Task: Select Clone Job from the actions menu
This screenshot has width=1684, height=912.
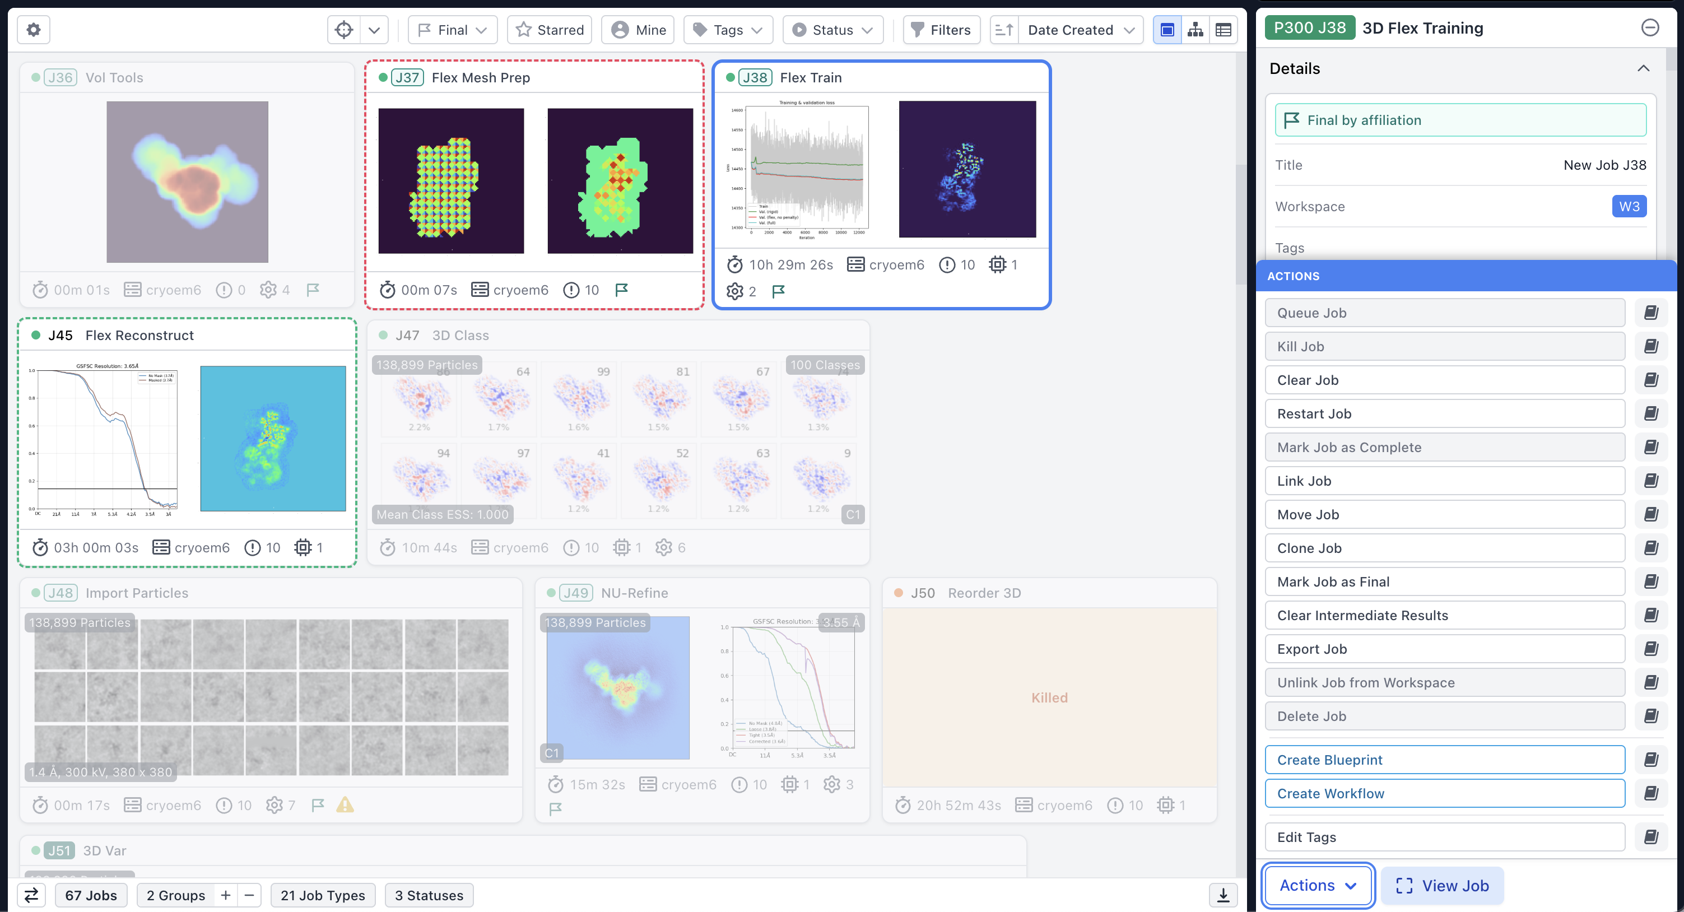Action: [1445, 548]
